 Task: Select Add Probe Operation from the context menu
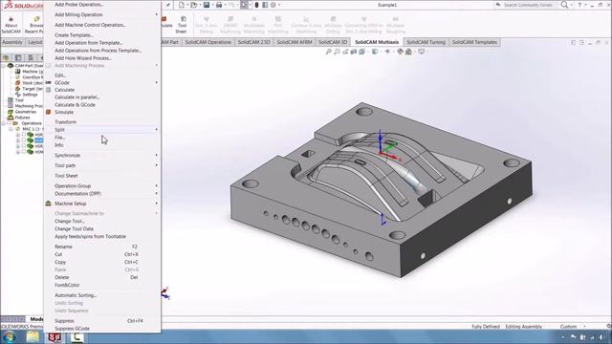(x=79, y=4)
